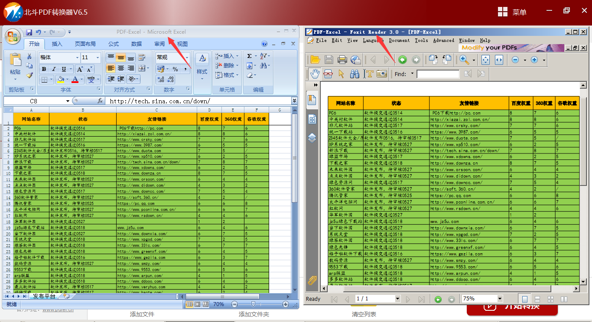Click the Excel formula bar

click(x=198, y=101)
